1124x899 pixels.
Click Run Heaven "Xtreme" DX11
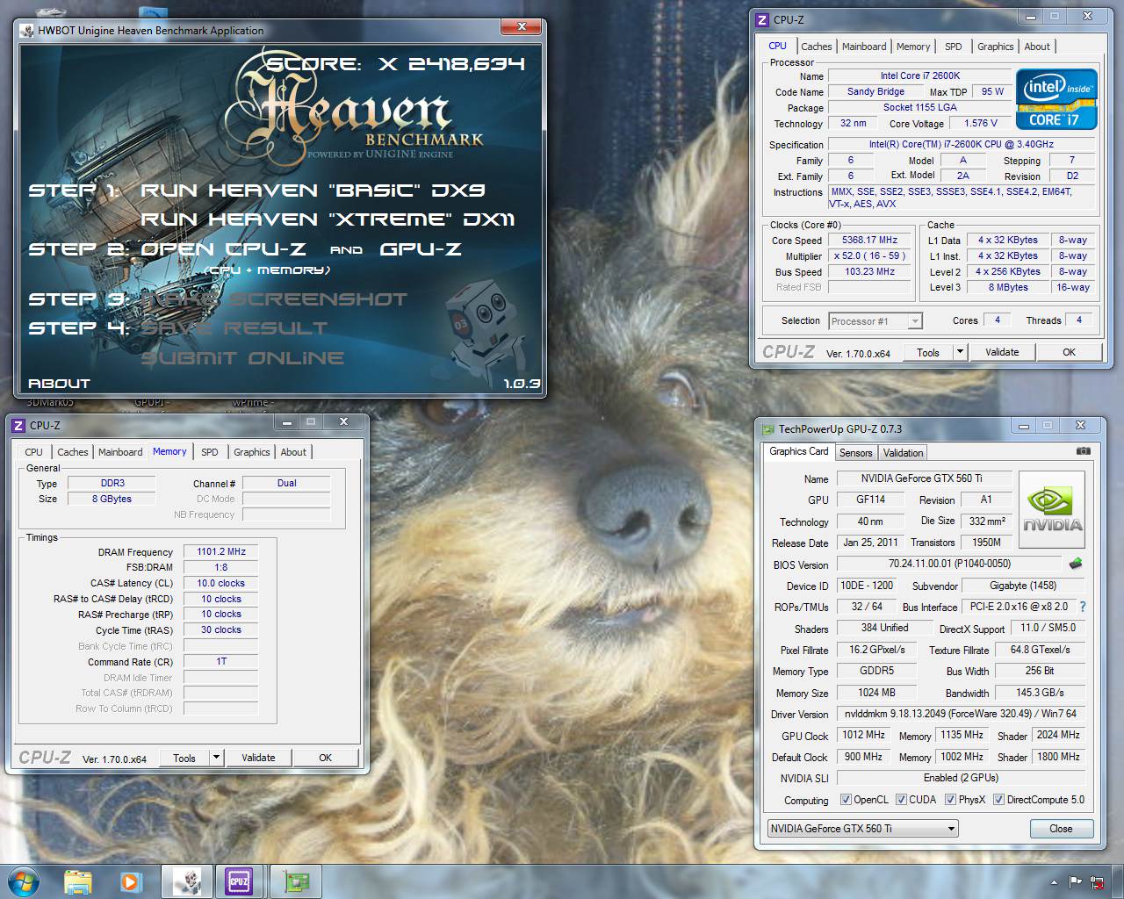pyautogui.click(x=328, y=219)
